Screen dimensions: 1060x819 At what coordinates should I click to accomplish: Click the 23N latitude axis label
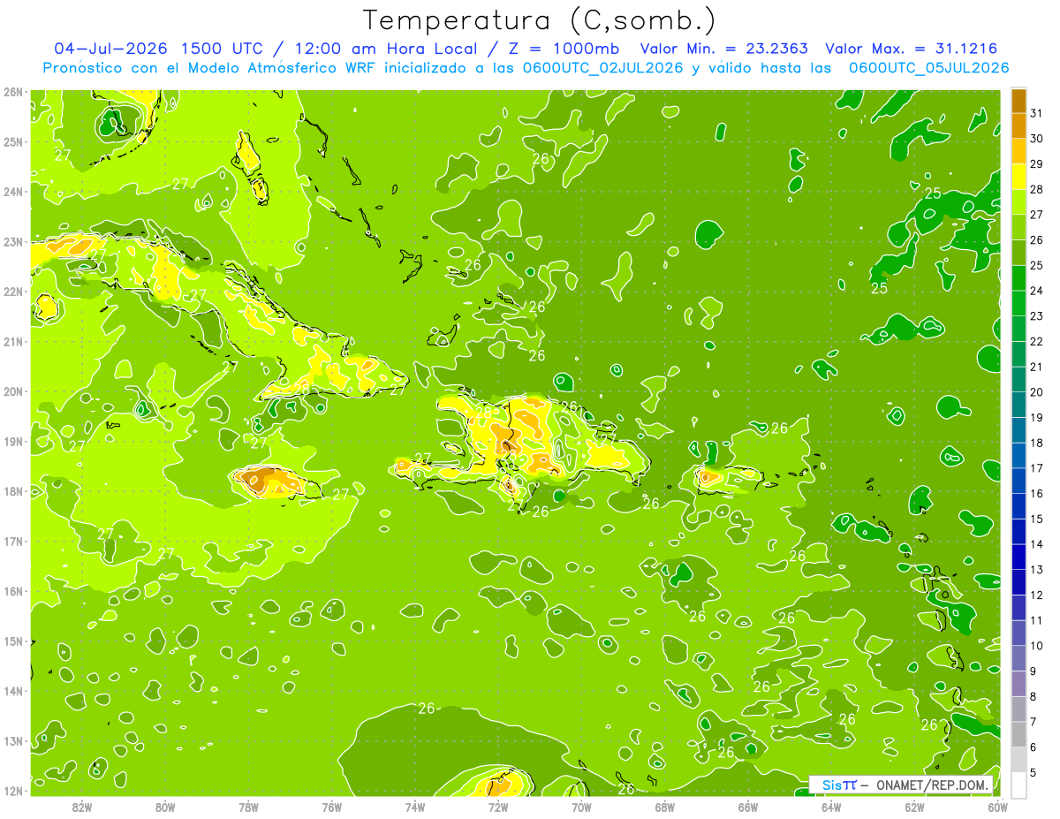click(13, 241)
